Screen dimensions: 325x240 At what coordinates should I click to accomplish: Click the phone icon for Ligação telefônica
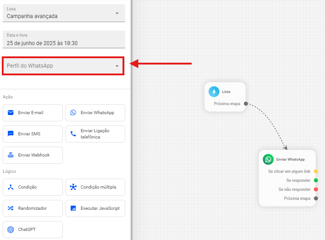(73, 134)
